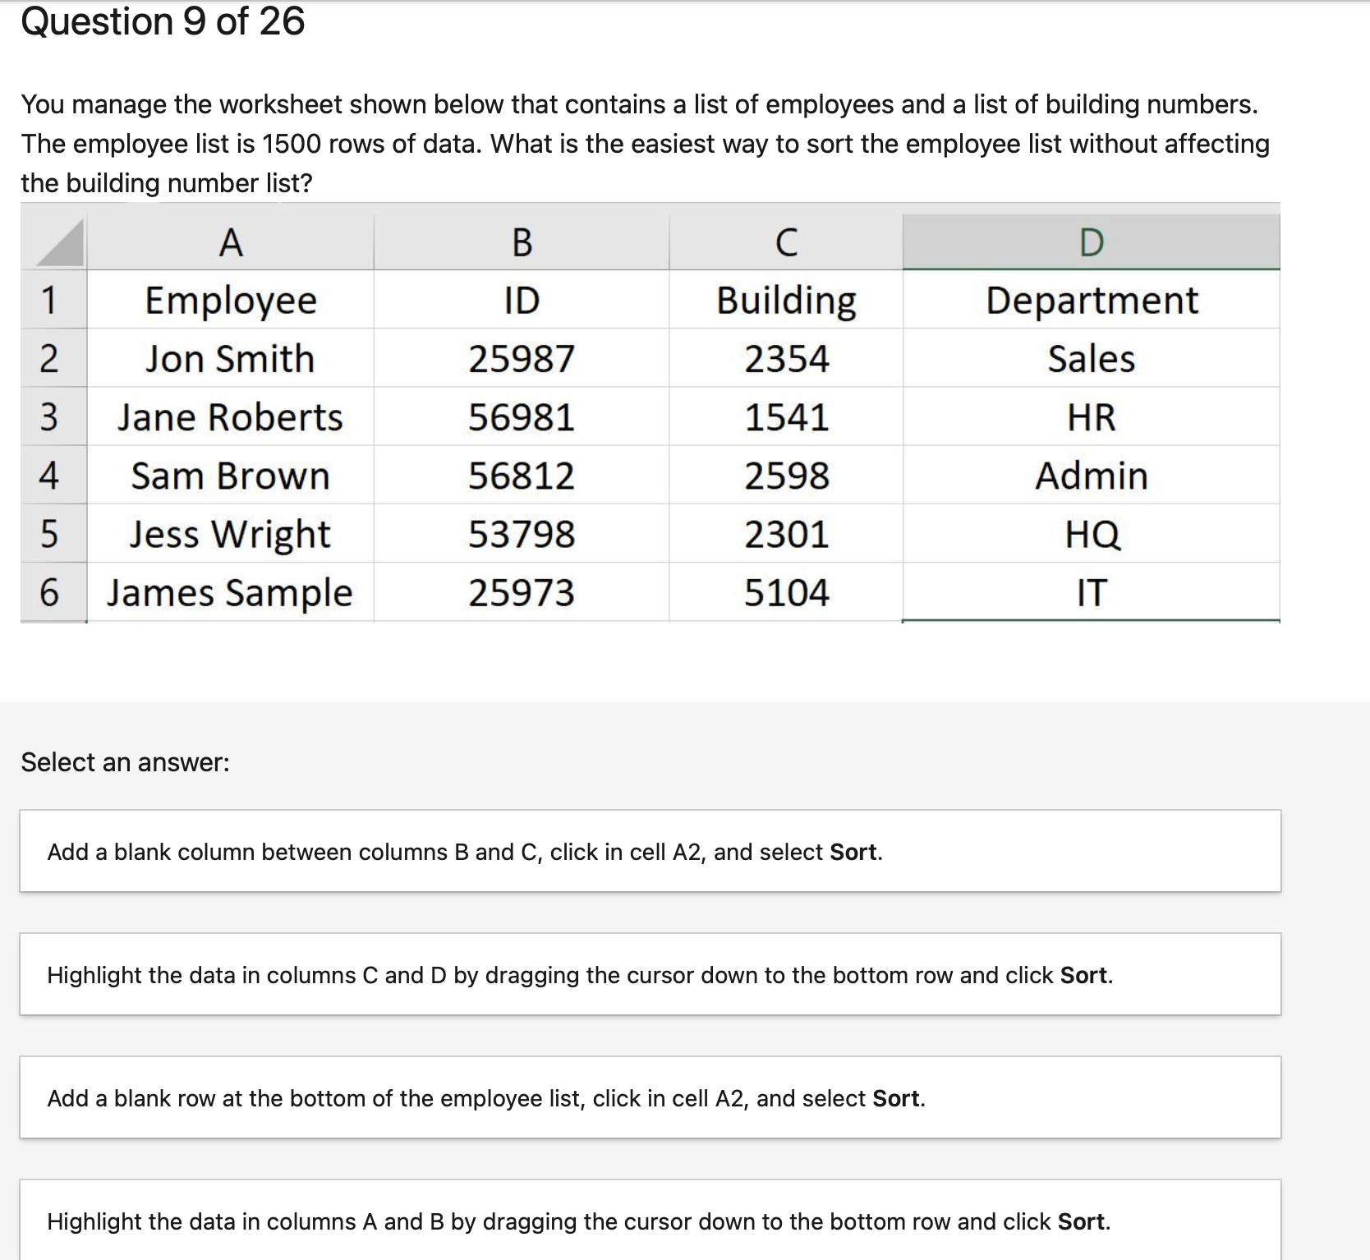Select the cell containing Jon Smith
Viewport: 1370px width, 1260px height.
click(x=230, y=358)
